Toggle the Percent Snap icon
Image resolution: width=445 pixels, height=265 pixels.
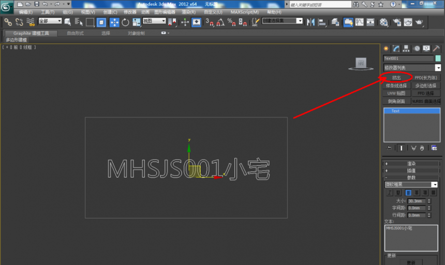point(232,22)
